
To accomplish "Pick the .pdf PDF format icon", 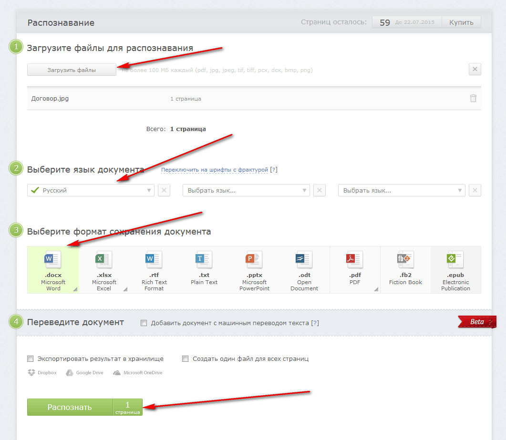I will tap(354, 260).
